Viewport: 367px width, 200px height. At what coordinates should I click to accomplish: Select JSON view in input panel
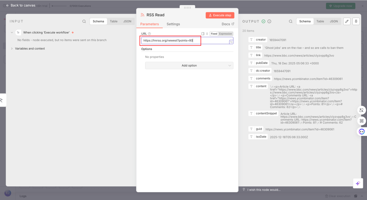(x=127, y=21)
